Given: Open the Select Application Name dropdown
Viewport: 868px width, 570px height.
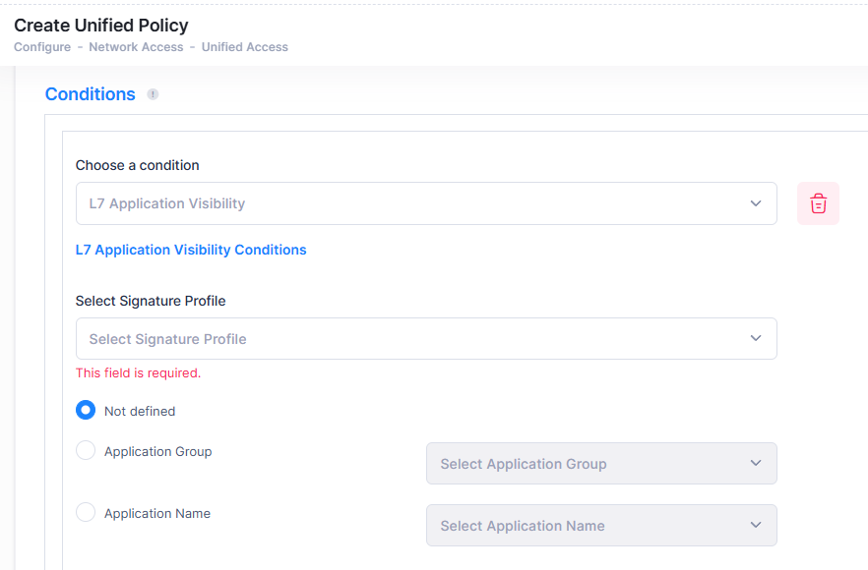Looking at the screenshot, I should pos(601,525).
